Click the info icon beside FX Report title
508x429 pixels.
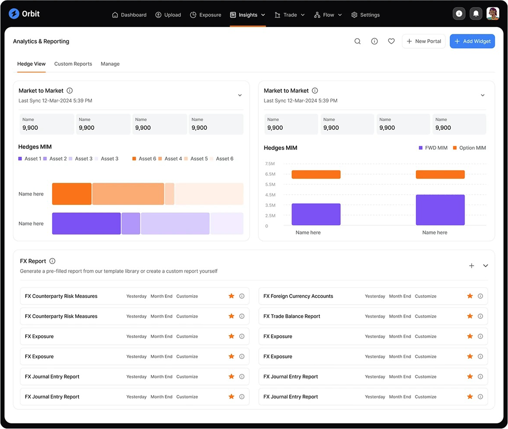click(52, 261)
